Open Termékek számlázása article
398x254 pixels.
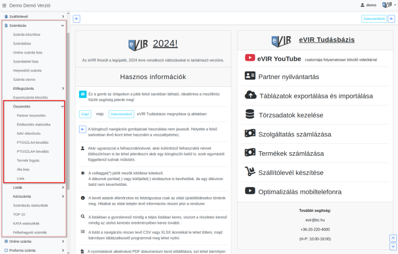pyautogui.click(x=291, y=153)
